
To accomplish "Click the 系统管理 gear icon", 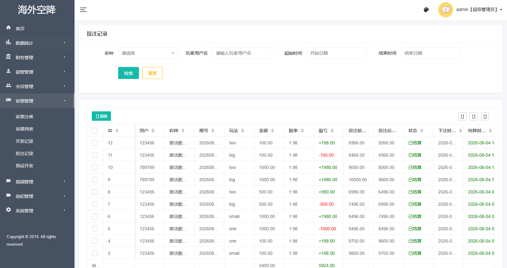I will (x=8, y=210).
